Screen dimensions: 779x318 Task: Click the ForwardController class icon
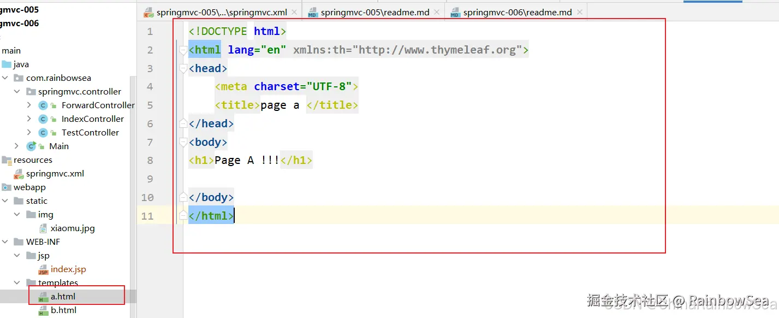(43, 105)
